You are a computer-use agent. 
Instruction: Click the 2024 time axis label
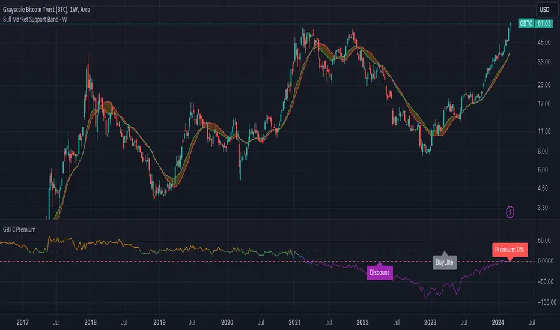point(498,323)
